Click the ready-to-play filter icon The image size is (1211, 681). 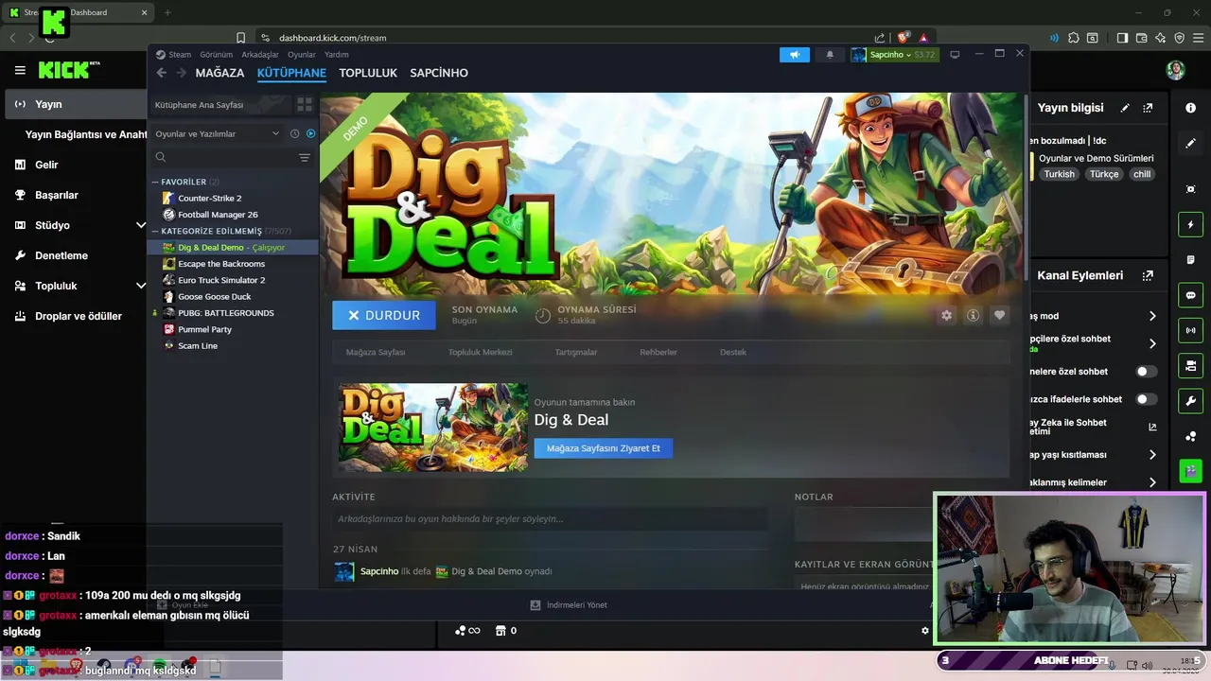click(x=310, y=133)
